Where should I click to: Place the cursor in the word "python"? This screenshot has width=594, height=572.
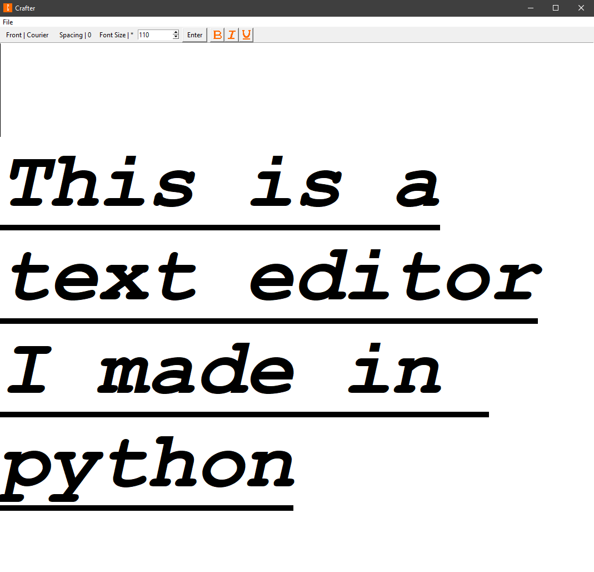point(147,469)
